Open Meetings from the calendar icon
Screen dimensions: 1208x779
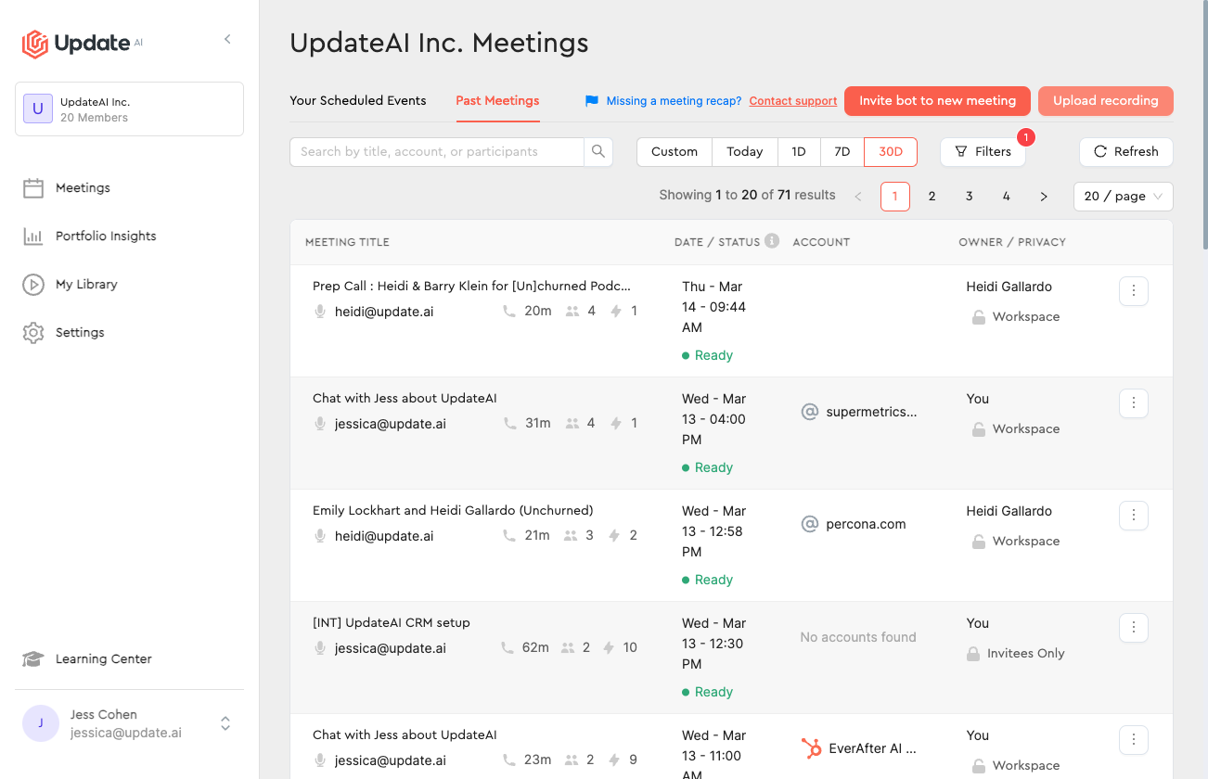click(33, 188)
